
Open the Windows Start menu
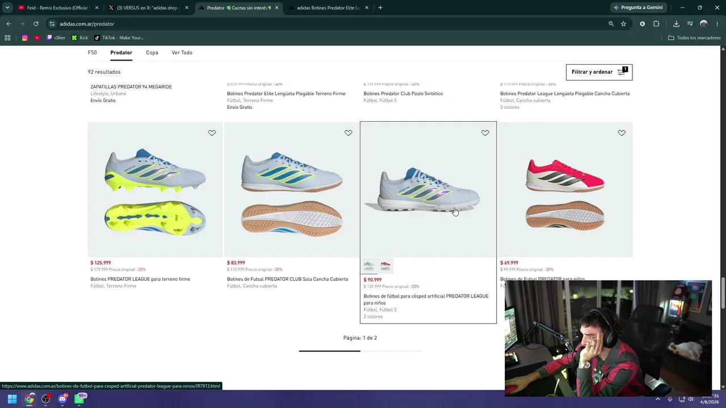pyautogui.click(x=12, y=399)
